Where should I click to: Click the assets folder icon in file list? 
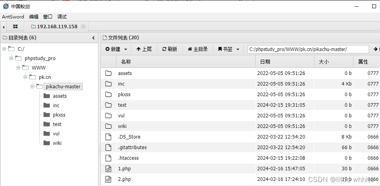click(108, 73)
